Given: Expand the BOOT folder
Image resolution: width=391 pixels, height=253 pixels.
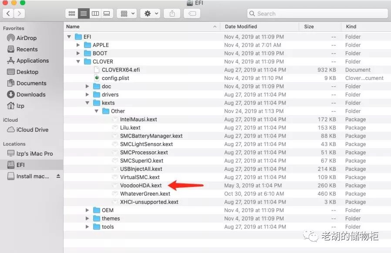Looking at the screenshot, I should click(x=78, y=53).
